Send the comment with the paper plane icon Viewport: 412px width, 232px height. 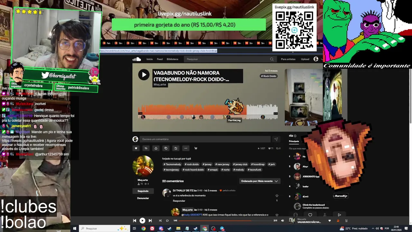(276, 139)
